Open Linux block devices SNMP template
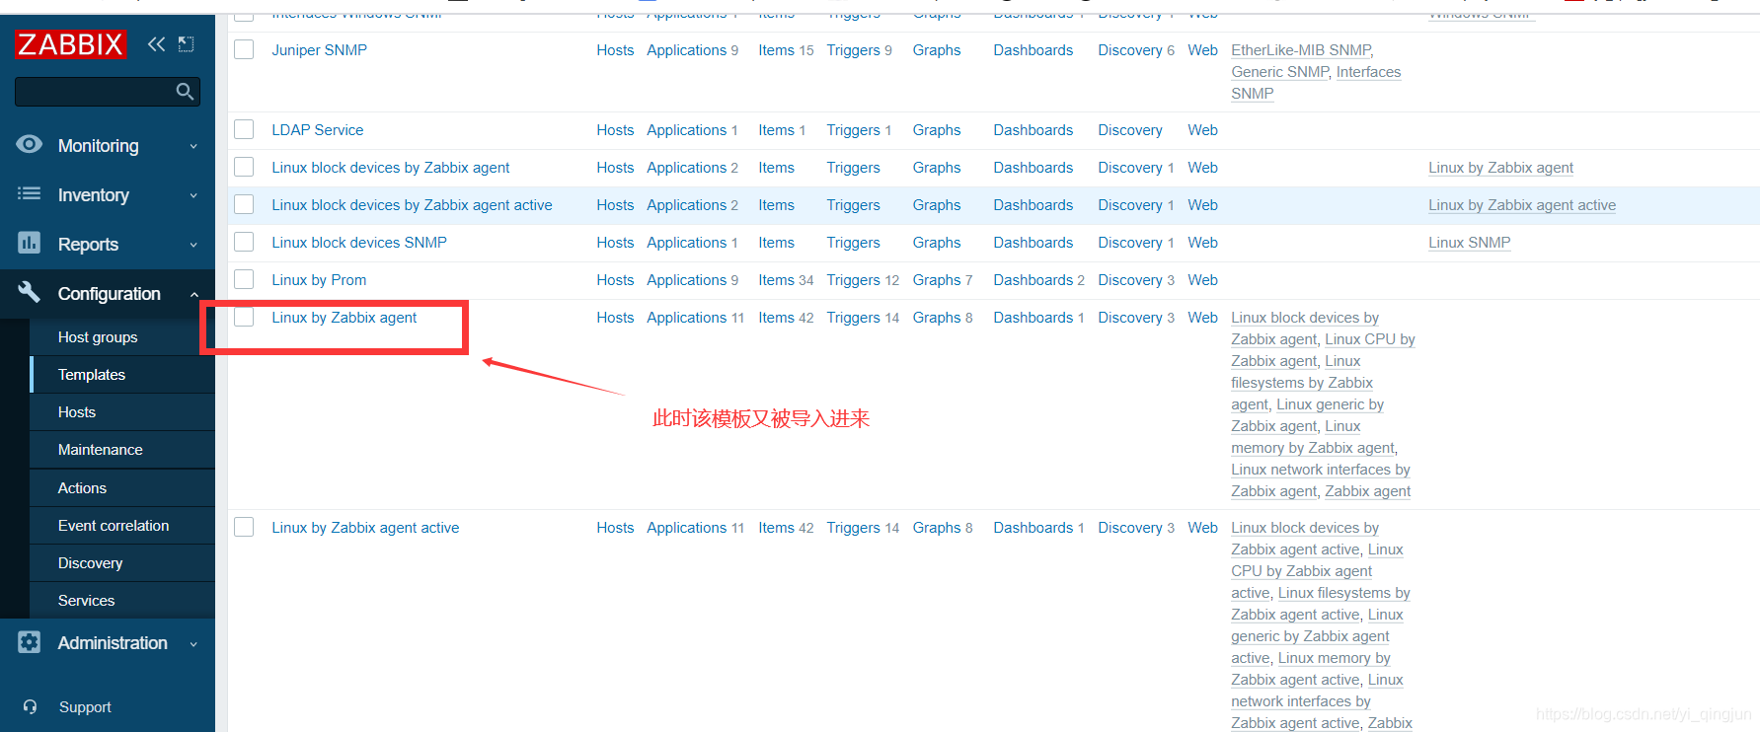Viewport: 1760px width, 732px height. click(x=359, y=243)
